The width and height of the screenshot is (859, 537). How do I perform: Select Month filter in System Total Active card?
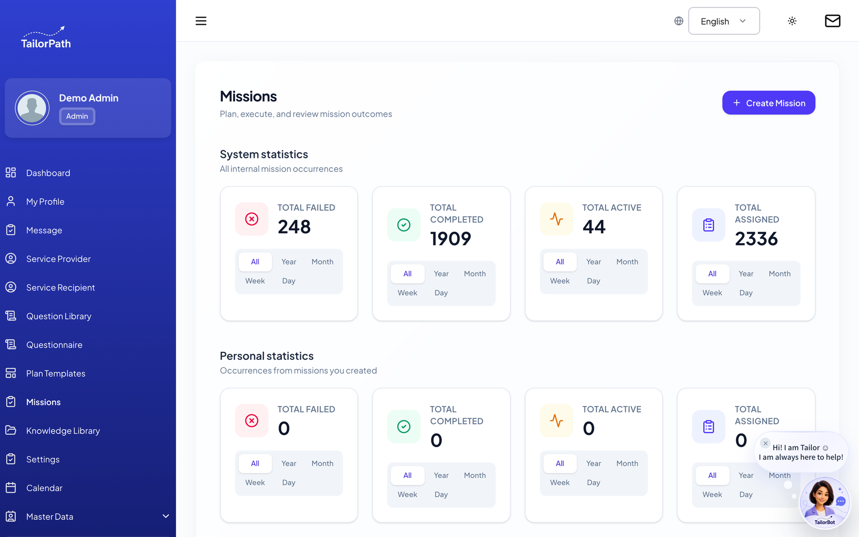tap(627, 262)
